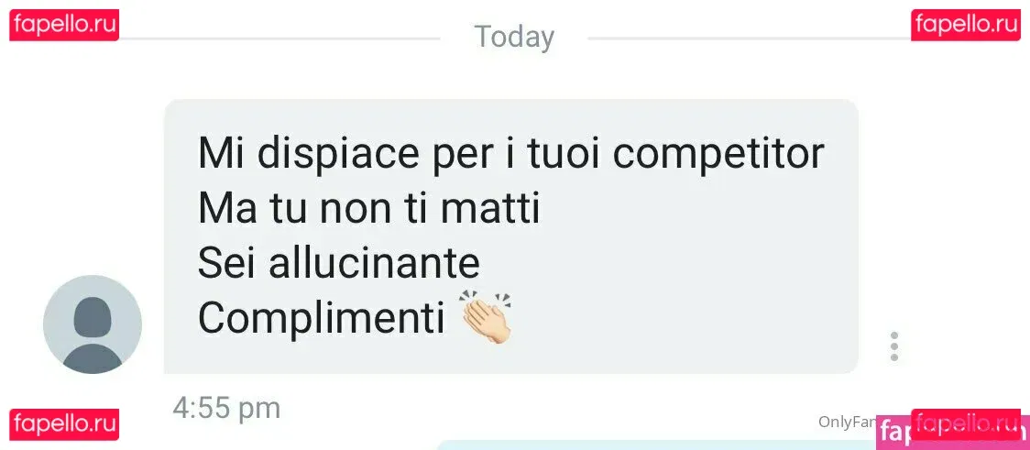Click the divider line left of Today

click(x=279, y=38)
